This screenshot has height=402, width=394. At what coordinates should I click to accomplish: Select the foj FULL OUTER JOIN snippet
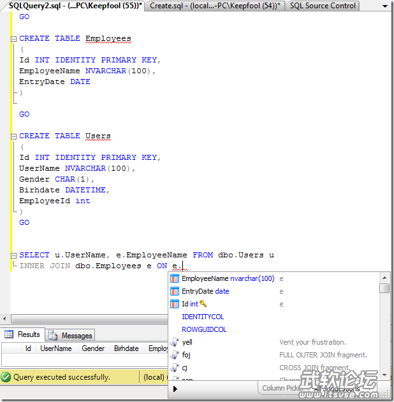click(x=186, y=355)
